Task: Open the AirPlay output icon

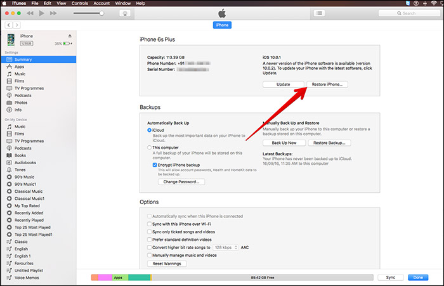Action: click(x=125, y=13)
